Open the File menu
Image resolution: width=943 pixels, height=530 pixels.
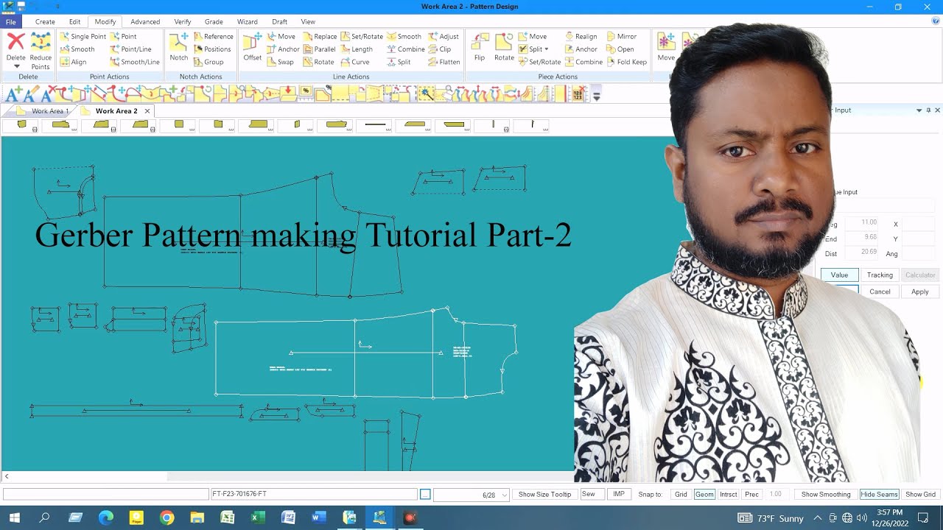click(10, 22)
